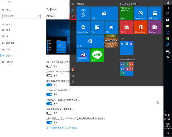Switch to all apps list icon

click(73, 16)
